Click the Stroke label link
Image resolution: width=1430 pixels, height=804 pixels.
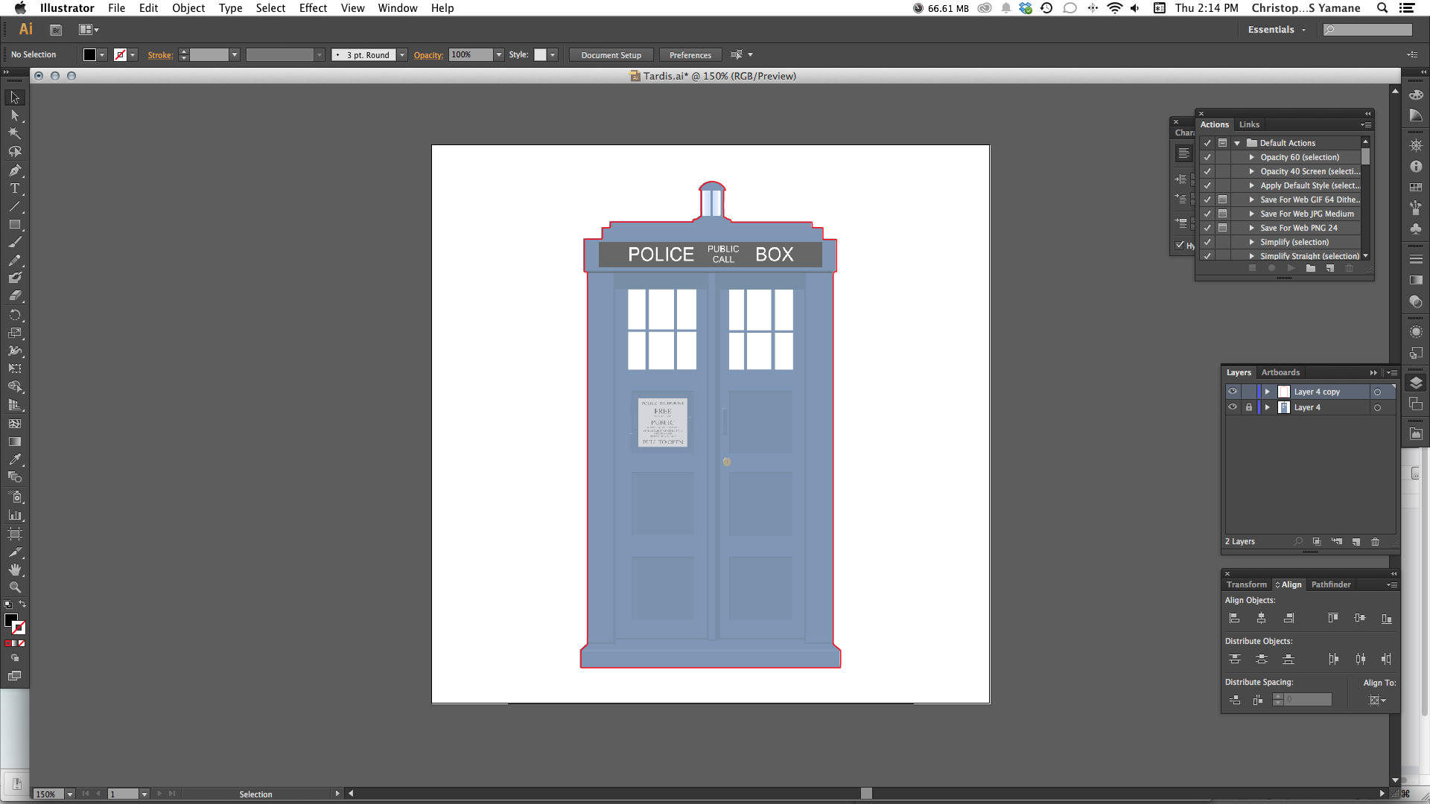click(x=160, y=55)
